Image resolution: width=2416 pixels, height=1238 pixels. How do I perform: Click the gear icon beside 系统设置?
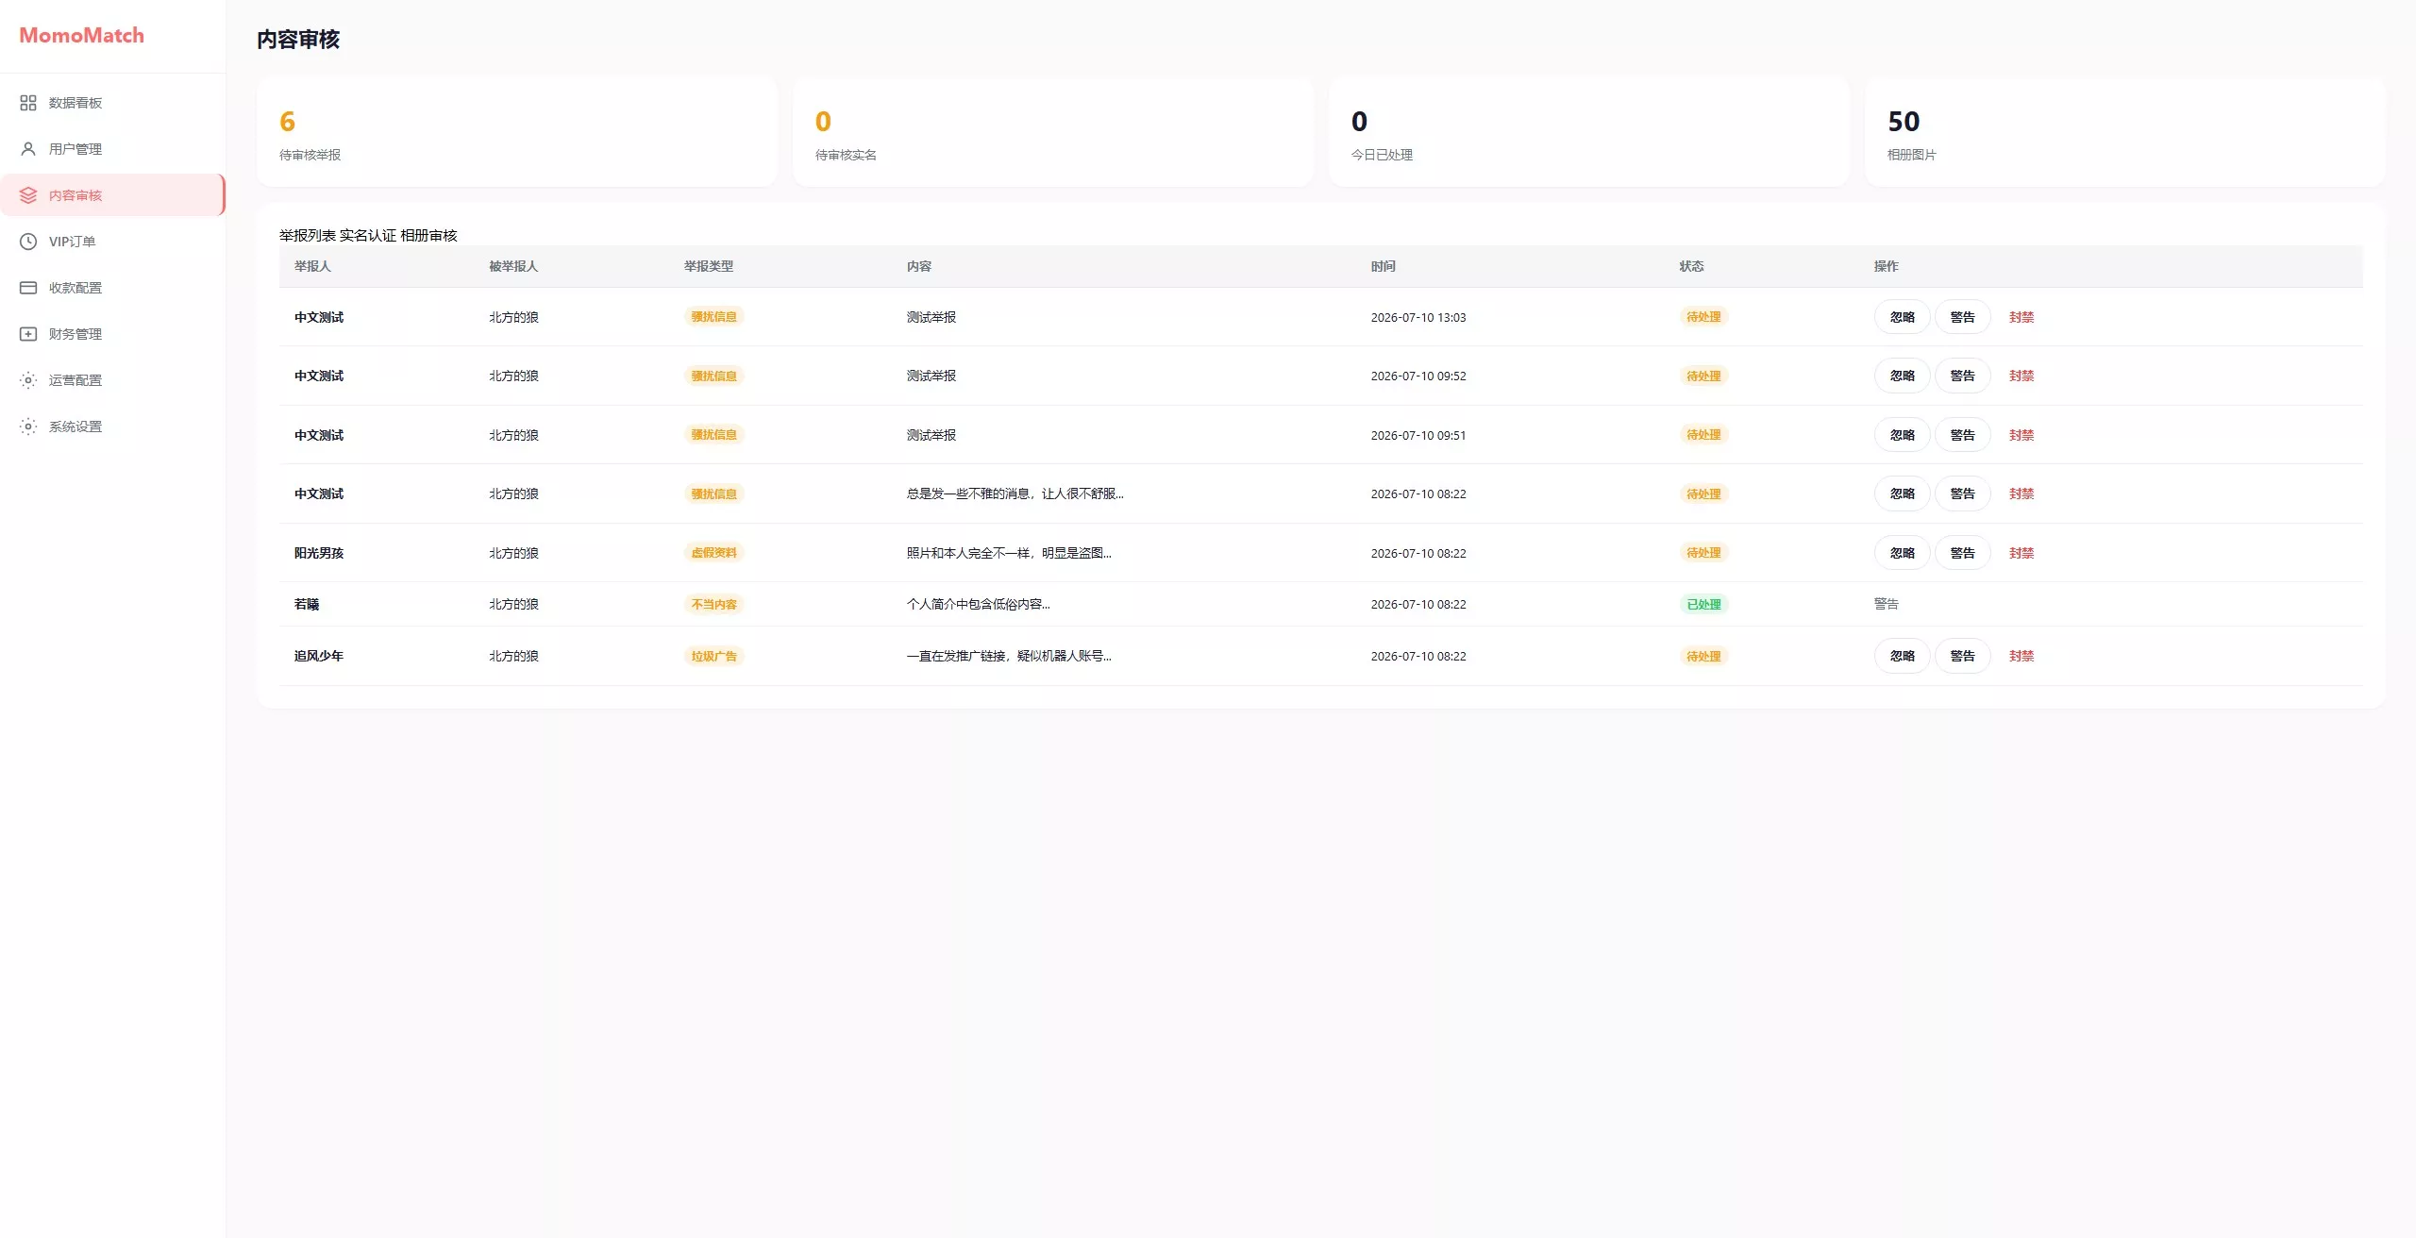pyautogui.click(x=28, y=427)
